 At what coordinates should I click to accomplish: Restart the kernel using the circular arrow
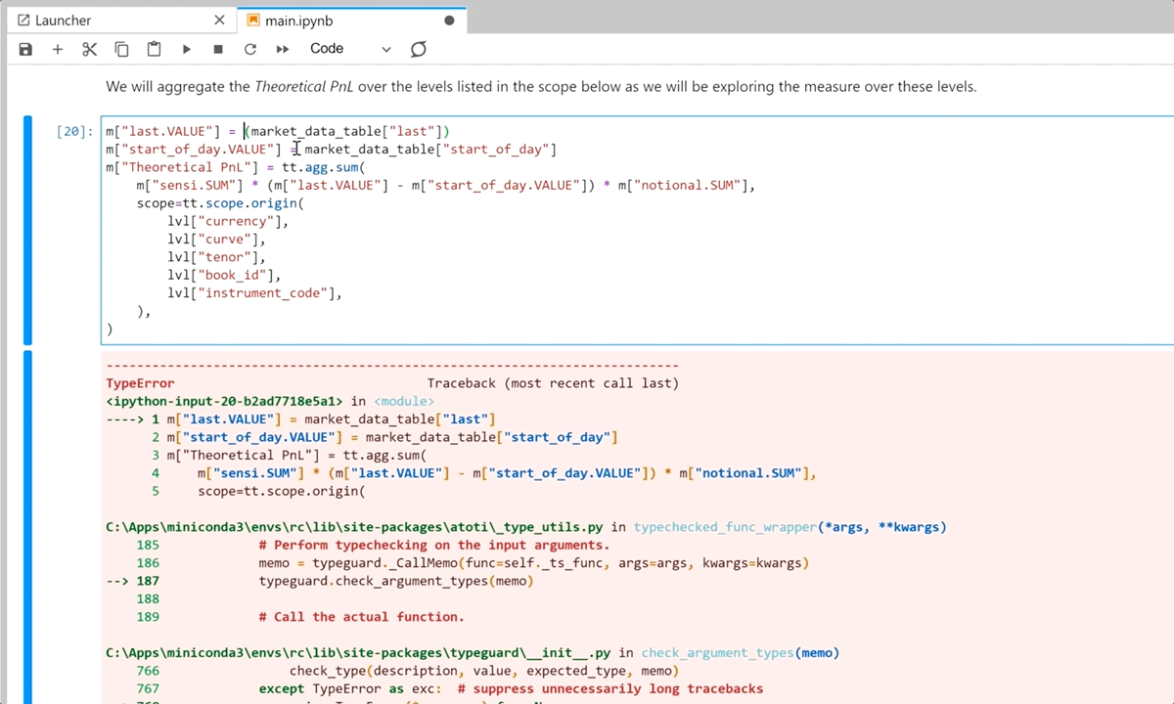click(x=250, y=49)
